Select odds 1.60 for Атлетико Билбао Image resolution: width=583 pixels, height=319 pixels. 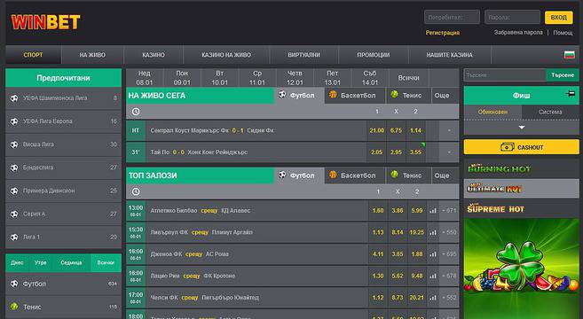[x=378, y=211]
